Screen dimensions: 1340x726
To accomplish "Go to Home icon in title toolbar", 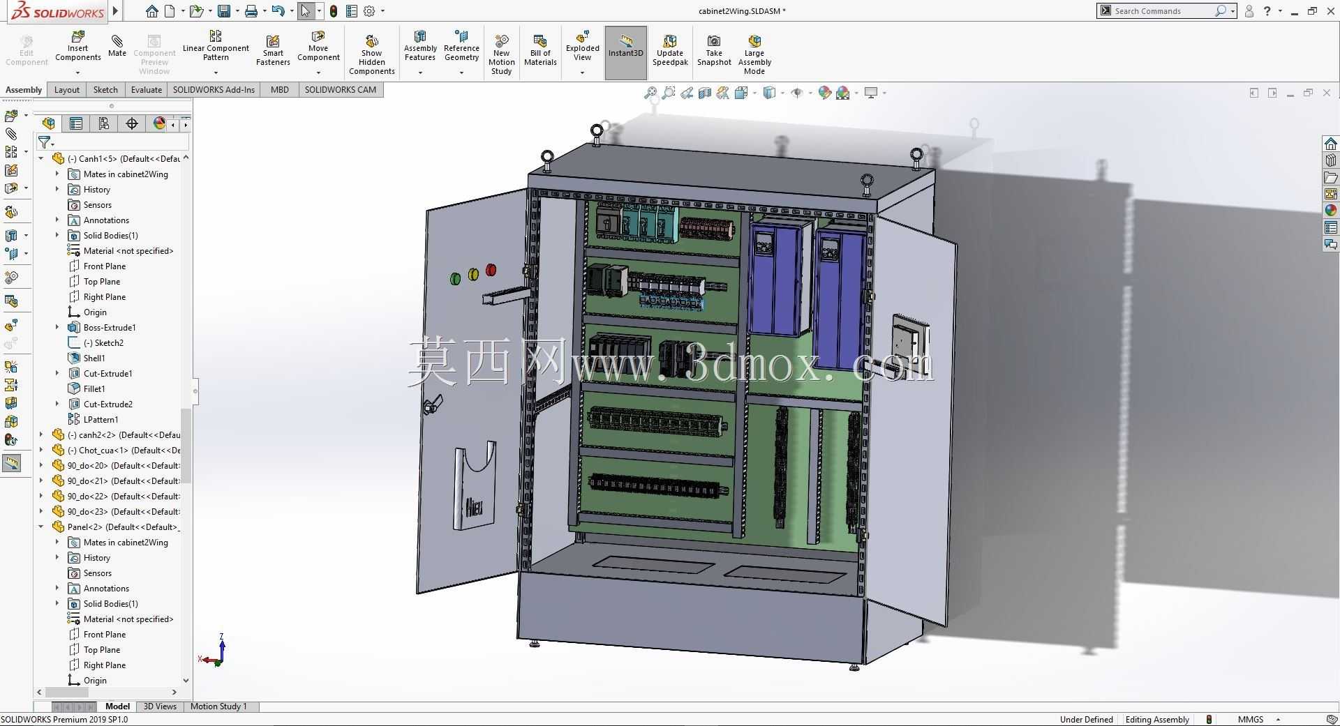I will 151,11.
